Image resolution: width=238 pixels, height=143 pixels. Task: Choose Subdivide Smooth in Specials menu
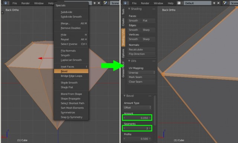click(71, 17)
